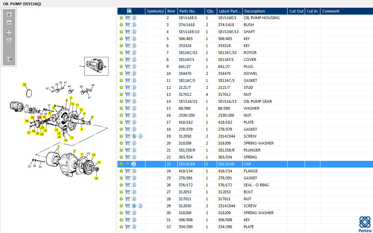Click the Parts No. column header

pyautogui.click(x=191, y=11)
